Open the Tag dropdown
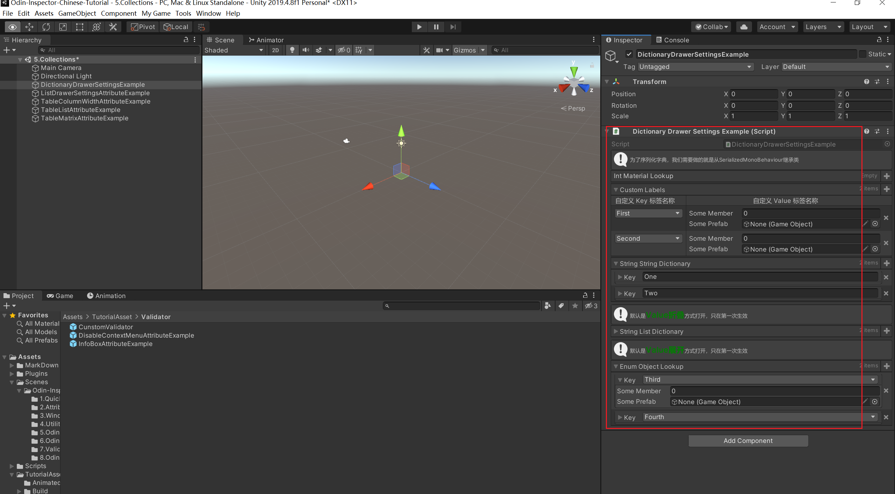895x494 pixels. coord(695,66)
